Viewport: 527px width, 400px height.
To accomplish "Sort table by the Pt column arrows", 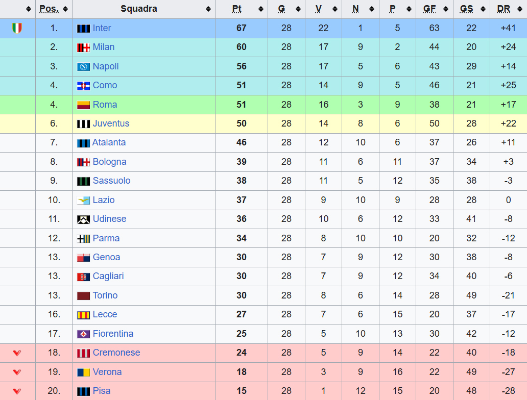I will point(261,9).
